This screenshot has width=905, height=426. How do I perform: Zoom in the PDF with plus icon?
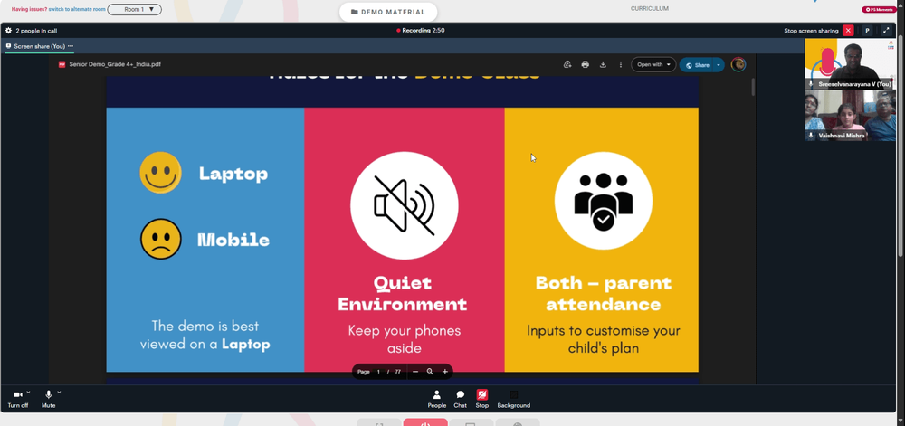445,372
